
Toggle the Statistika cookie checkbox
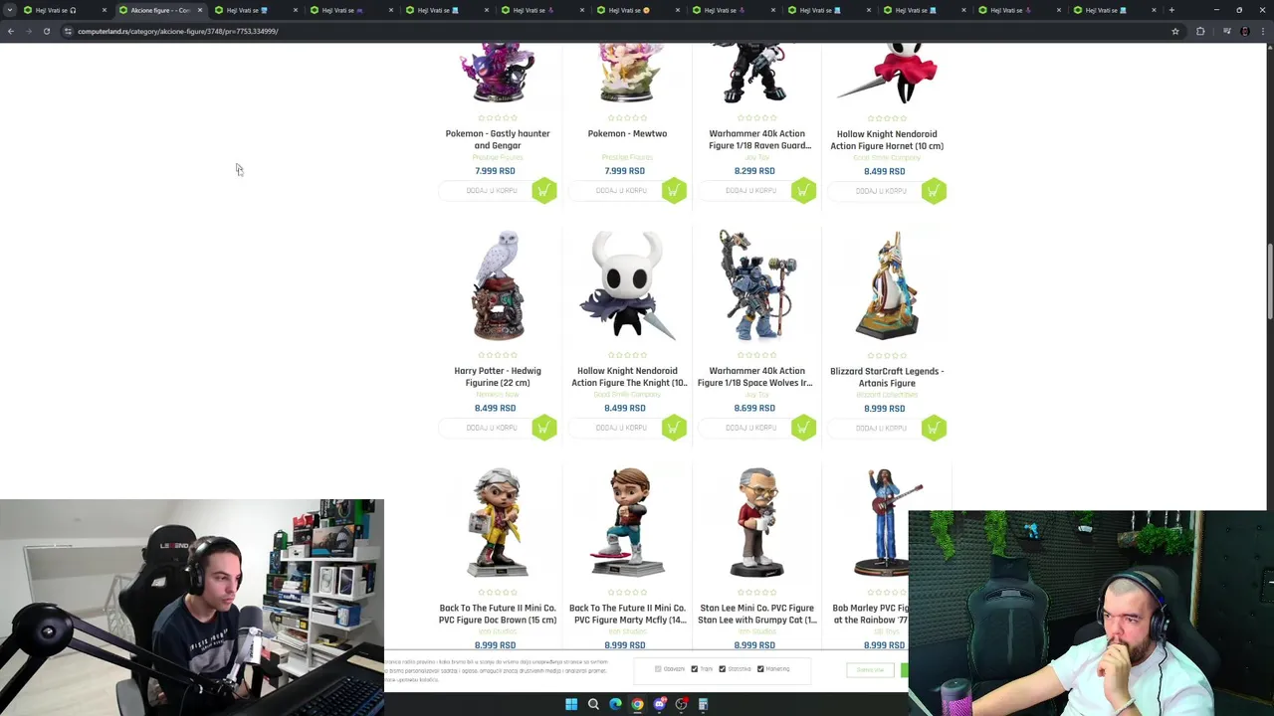click(723, 669)
